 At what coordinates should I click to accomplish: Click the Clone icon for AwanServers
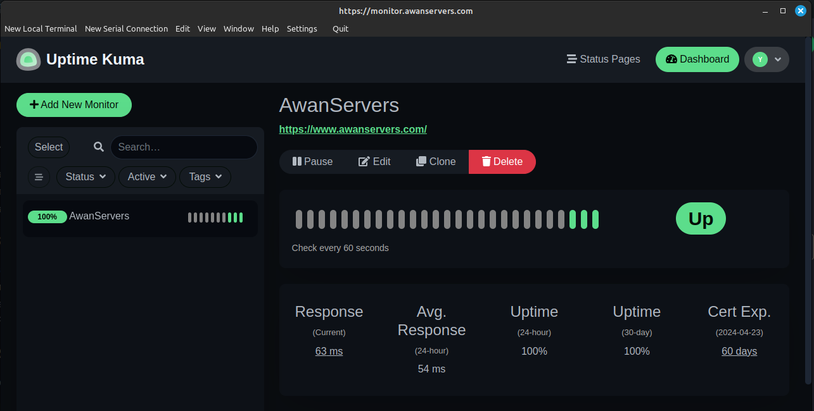(420, 161)
